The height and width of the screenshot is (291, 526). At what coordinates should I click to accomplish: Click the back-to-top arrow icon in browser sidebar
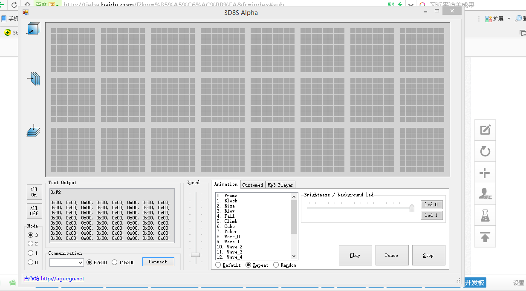(485, 236)
